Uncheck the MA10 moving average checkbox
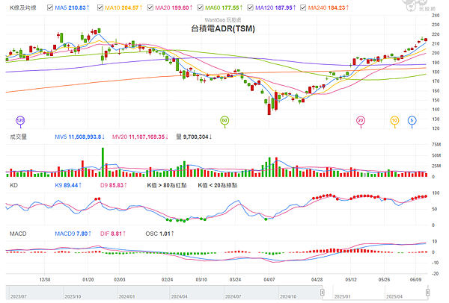Image resolution: width=449 pixels, height=303 pixels. click(100, 7)
